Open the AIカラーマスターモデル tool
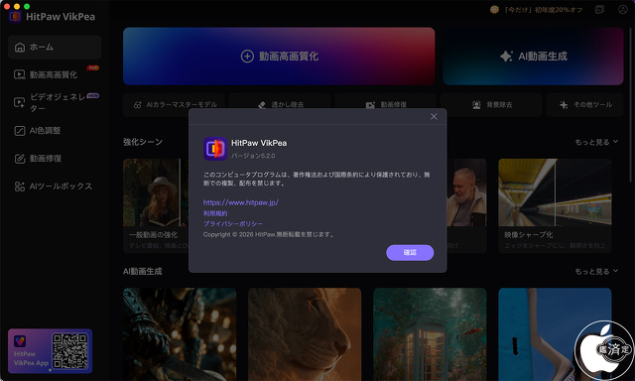635x381 pixels. (x=175, y=105)
